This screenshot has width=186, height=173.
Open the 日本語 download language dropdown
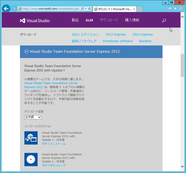point(33,117)
